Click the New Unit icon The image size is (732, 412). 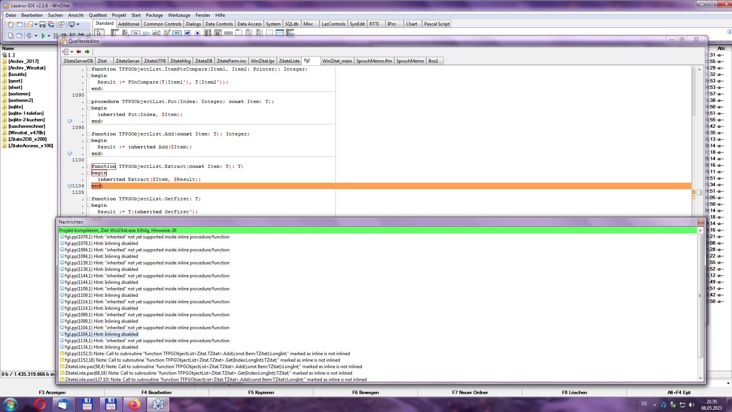[10, 24]
